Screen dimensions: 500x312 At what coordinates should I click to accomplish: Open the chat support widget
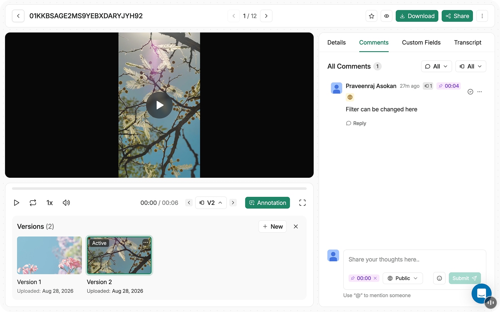(x=481, y=294)
